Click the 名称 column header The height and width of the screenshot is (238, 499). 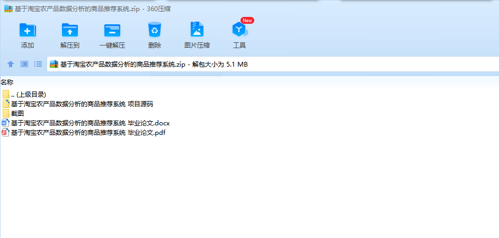(7, 83)
